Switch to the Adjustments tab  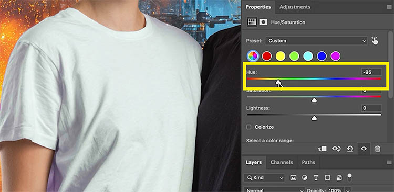pyautogui.click(x=295, y=7)
